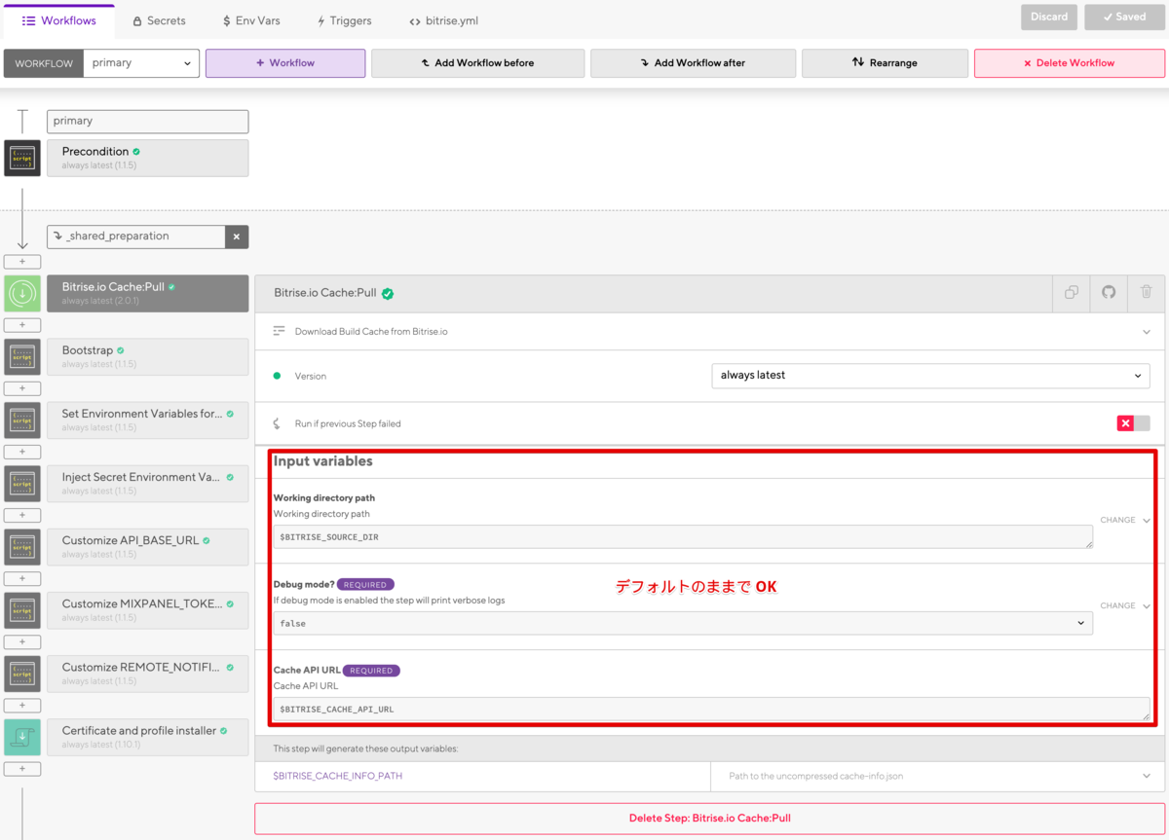Select the Precondition step card
Viewport: 1169px width, 840px height.
pos(147,158)
